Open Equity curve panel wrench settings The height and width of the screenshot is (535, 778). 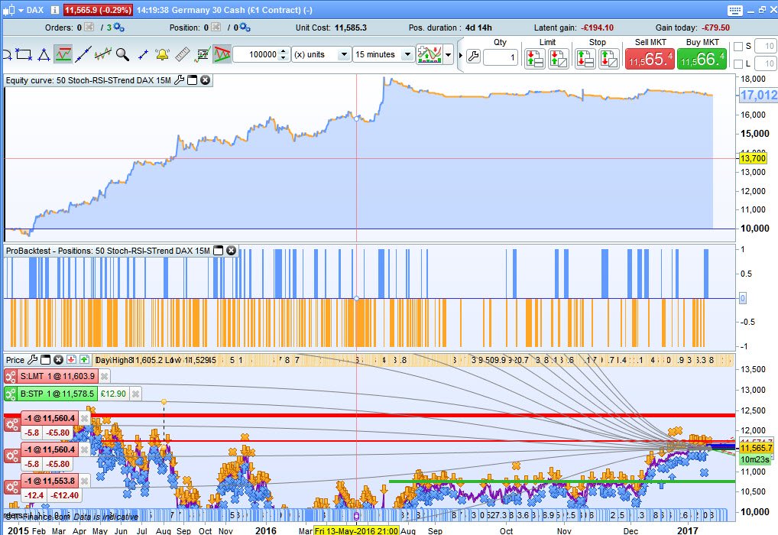[x=179, y=80]
